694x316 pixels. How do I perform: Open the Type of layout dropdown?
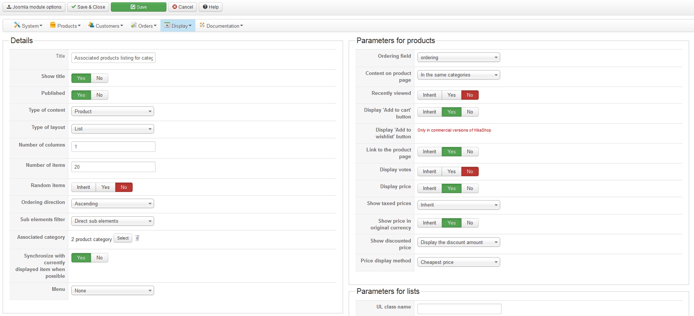click(113, 129)
